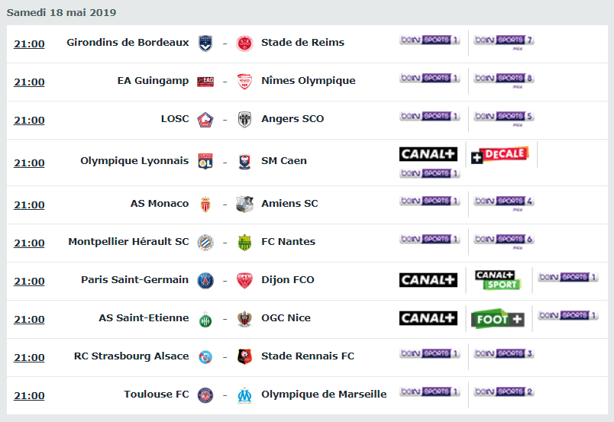
Task: Click the beIN SPORTS 7 logo
Action: (503, 40)
